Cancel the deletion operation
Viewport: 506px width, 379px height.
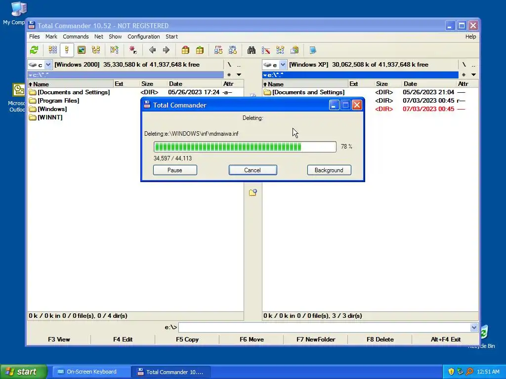[253, 170]
